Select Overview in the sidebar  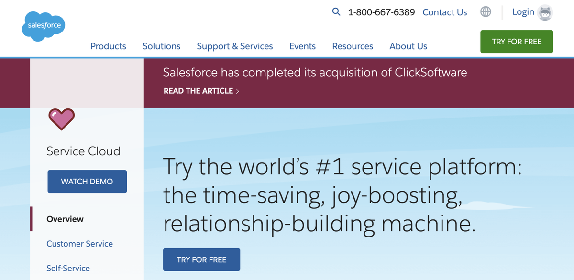click(65, 219)
